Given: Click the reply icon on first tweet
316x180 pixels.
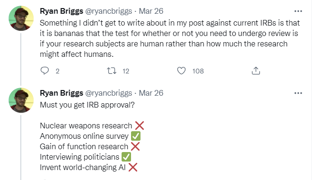Looking at the screenshot, I should click(44, 71).
